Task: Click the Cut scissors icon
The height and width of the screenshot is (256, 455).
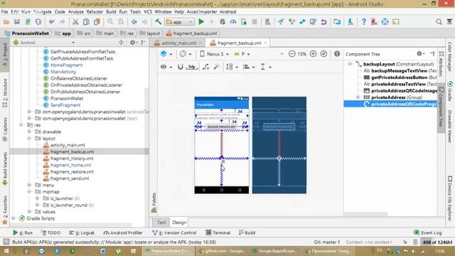Action: coord(75,22)
